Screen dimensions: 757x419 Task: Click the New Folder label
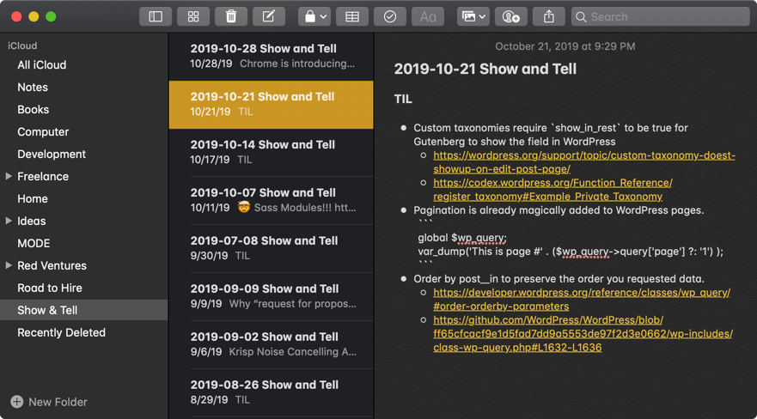58,402
